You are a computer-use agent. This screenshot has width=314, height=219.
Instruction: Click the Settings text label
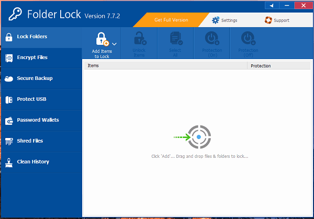pos(229,20)
